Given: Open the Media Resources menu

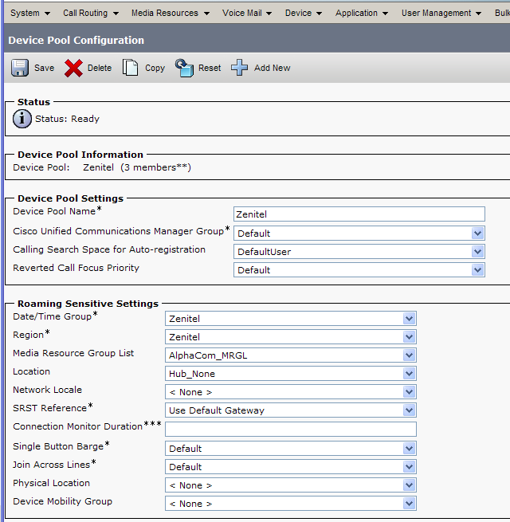Looking at the screenshot, I should point(171,13).
